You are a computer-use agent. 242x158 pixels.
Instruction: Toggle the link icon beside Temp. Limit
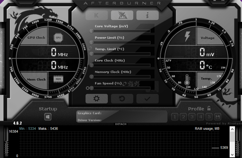coord(90,49)
